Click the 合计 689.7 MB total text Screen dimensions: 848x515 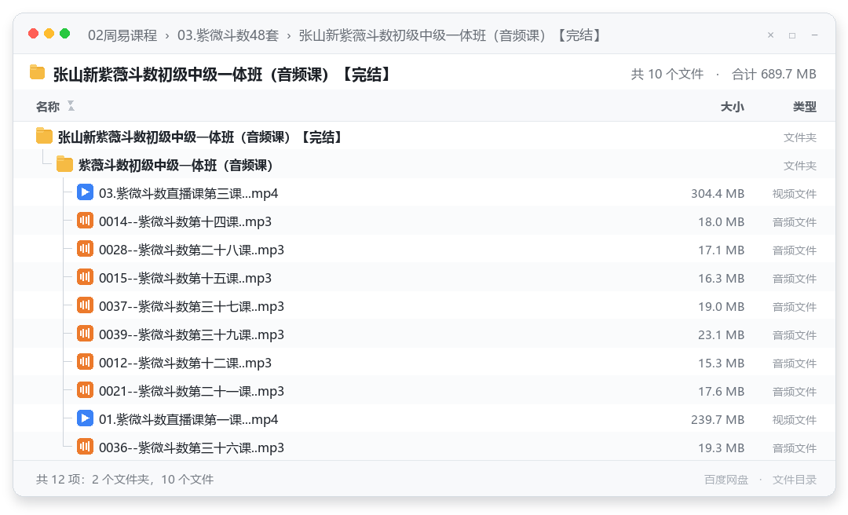click(774, 74)
